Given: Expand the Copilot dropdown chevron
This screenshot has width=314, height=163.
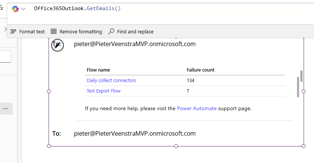Looking at the screenshot, I should point(23,9).
